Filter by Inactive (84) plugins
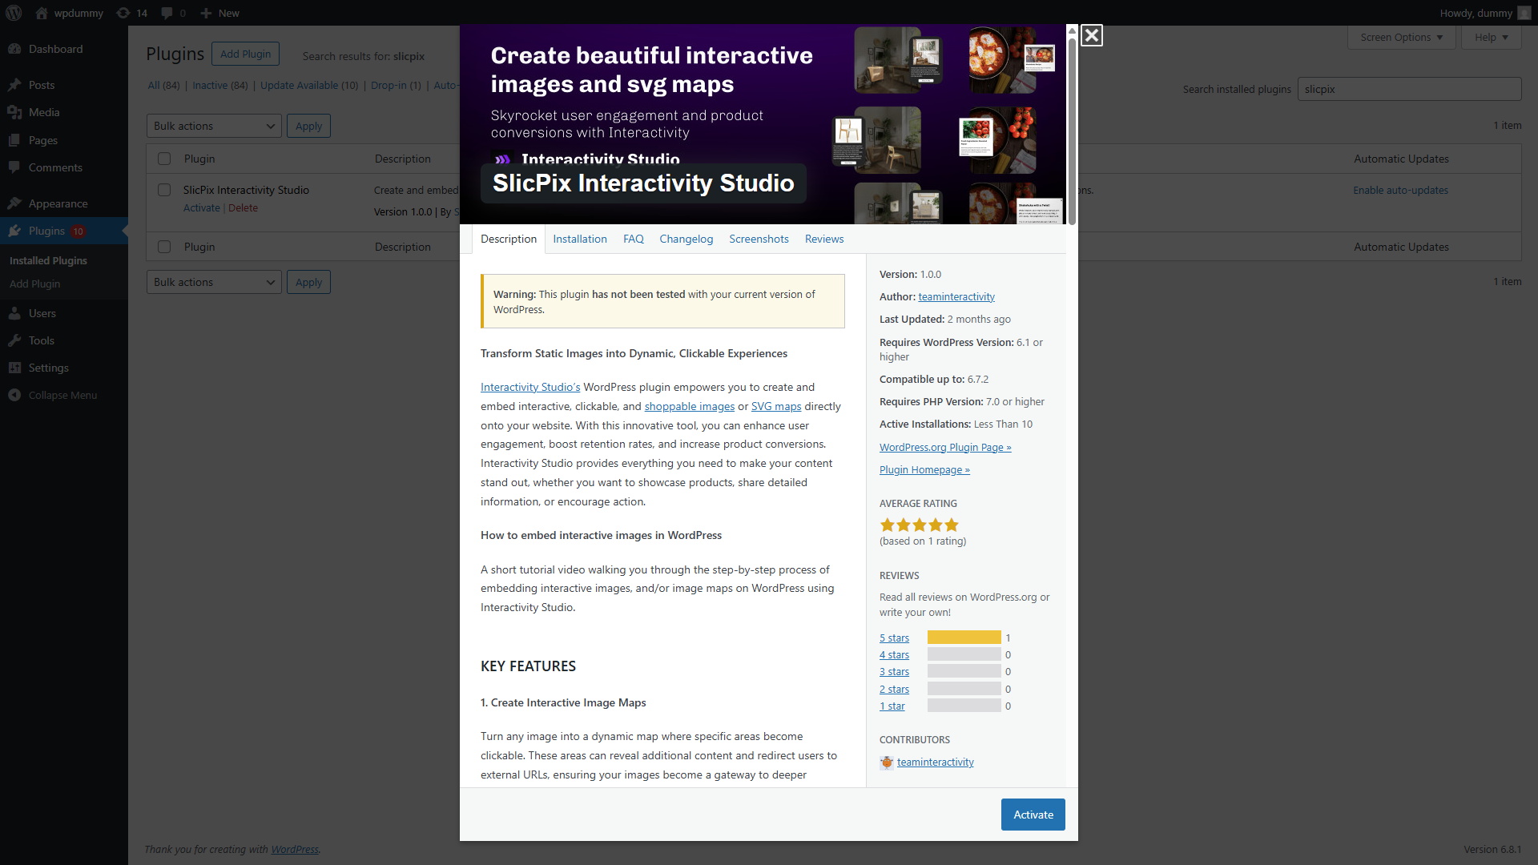Viewport: 1538px width, 865px height. 219,85
